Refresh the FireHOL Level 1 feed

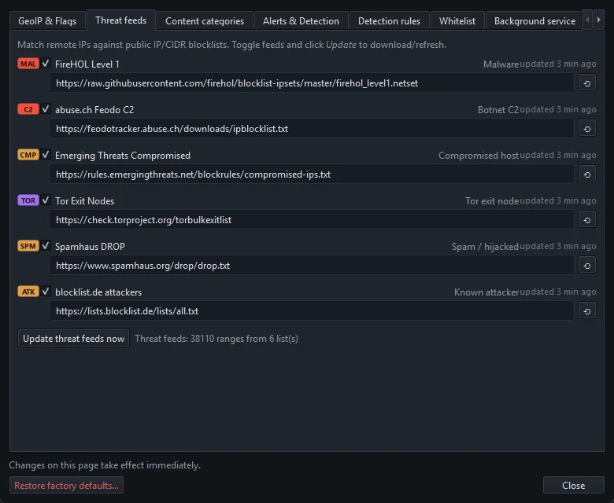(x=586, y=83)
